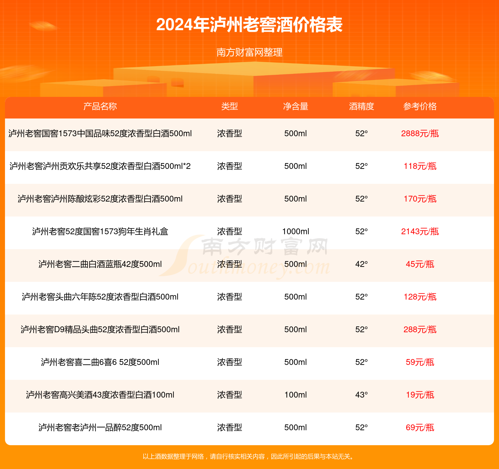
Task: Select product 泸州老窖D9精品头曲52度浓香型白酒500ml
Action: (100, 329)
